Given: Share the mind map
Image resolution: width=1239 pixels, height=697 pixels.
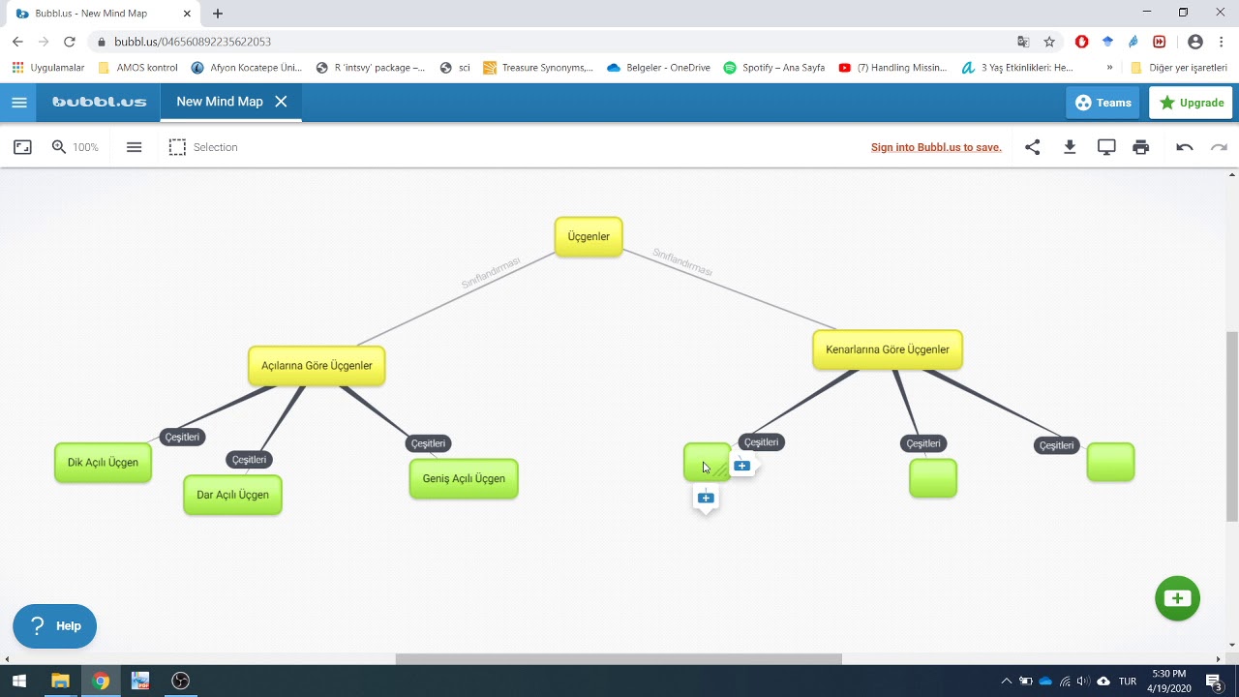Looking at the screenshot, I should pos(1033,147).
